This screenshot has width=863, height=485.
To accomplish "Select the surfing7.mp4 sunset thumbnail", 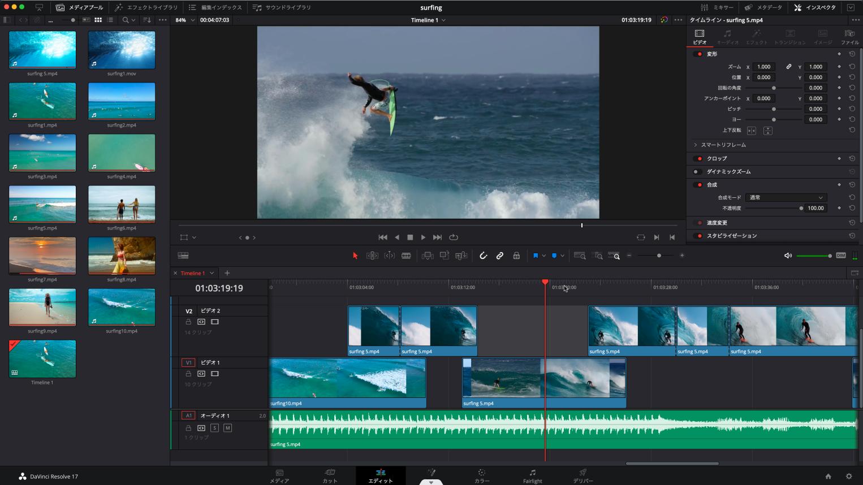I will pos(42,256).
